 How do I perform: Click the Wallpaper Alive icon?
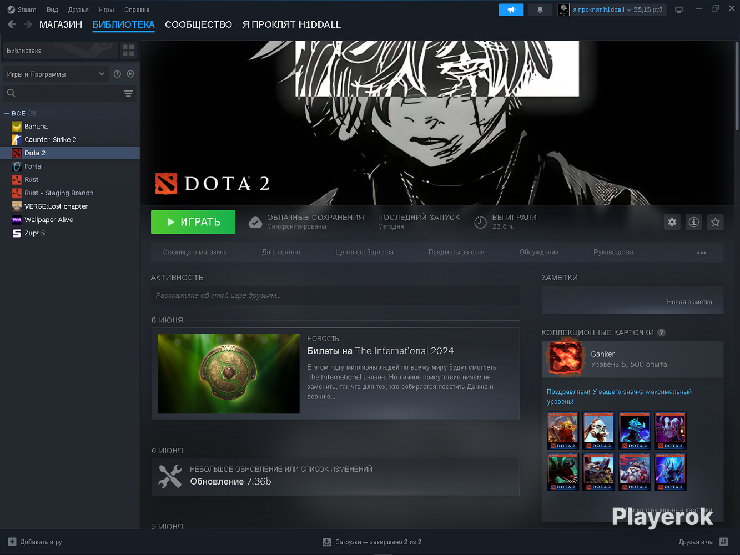coord(17,220)
